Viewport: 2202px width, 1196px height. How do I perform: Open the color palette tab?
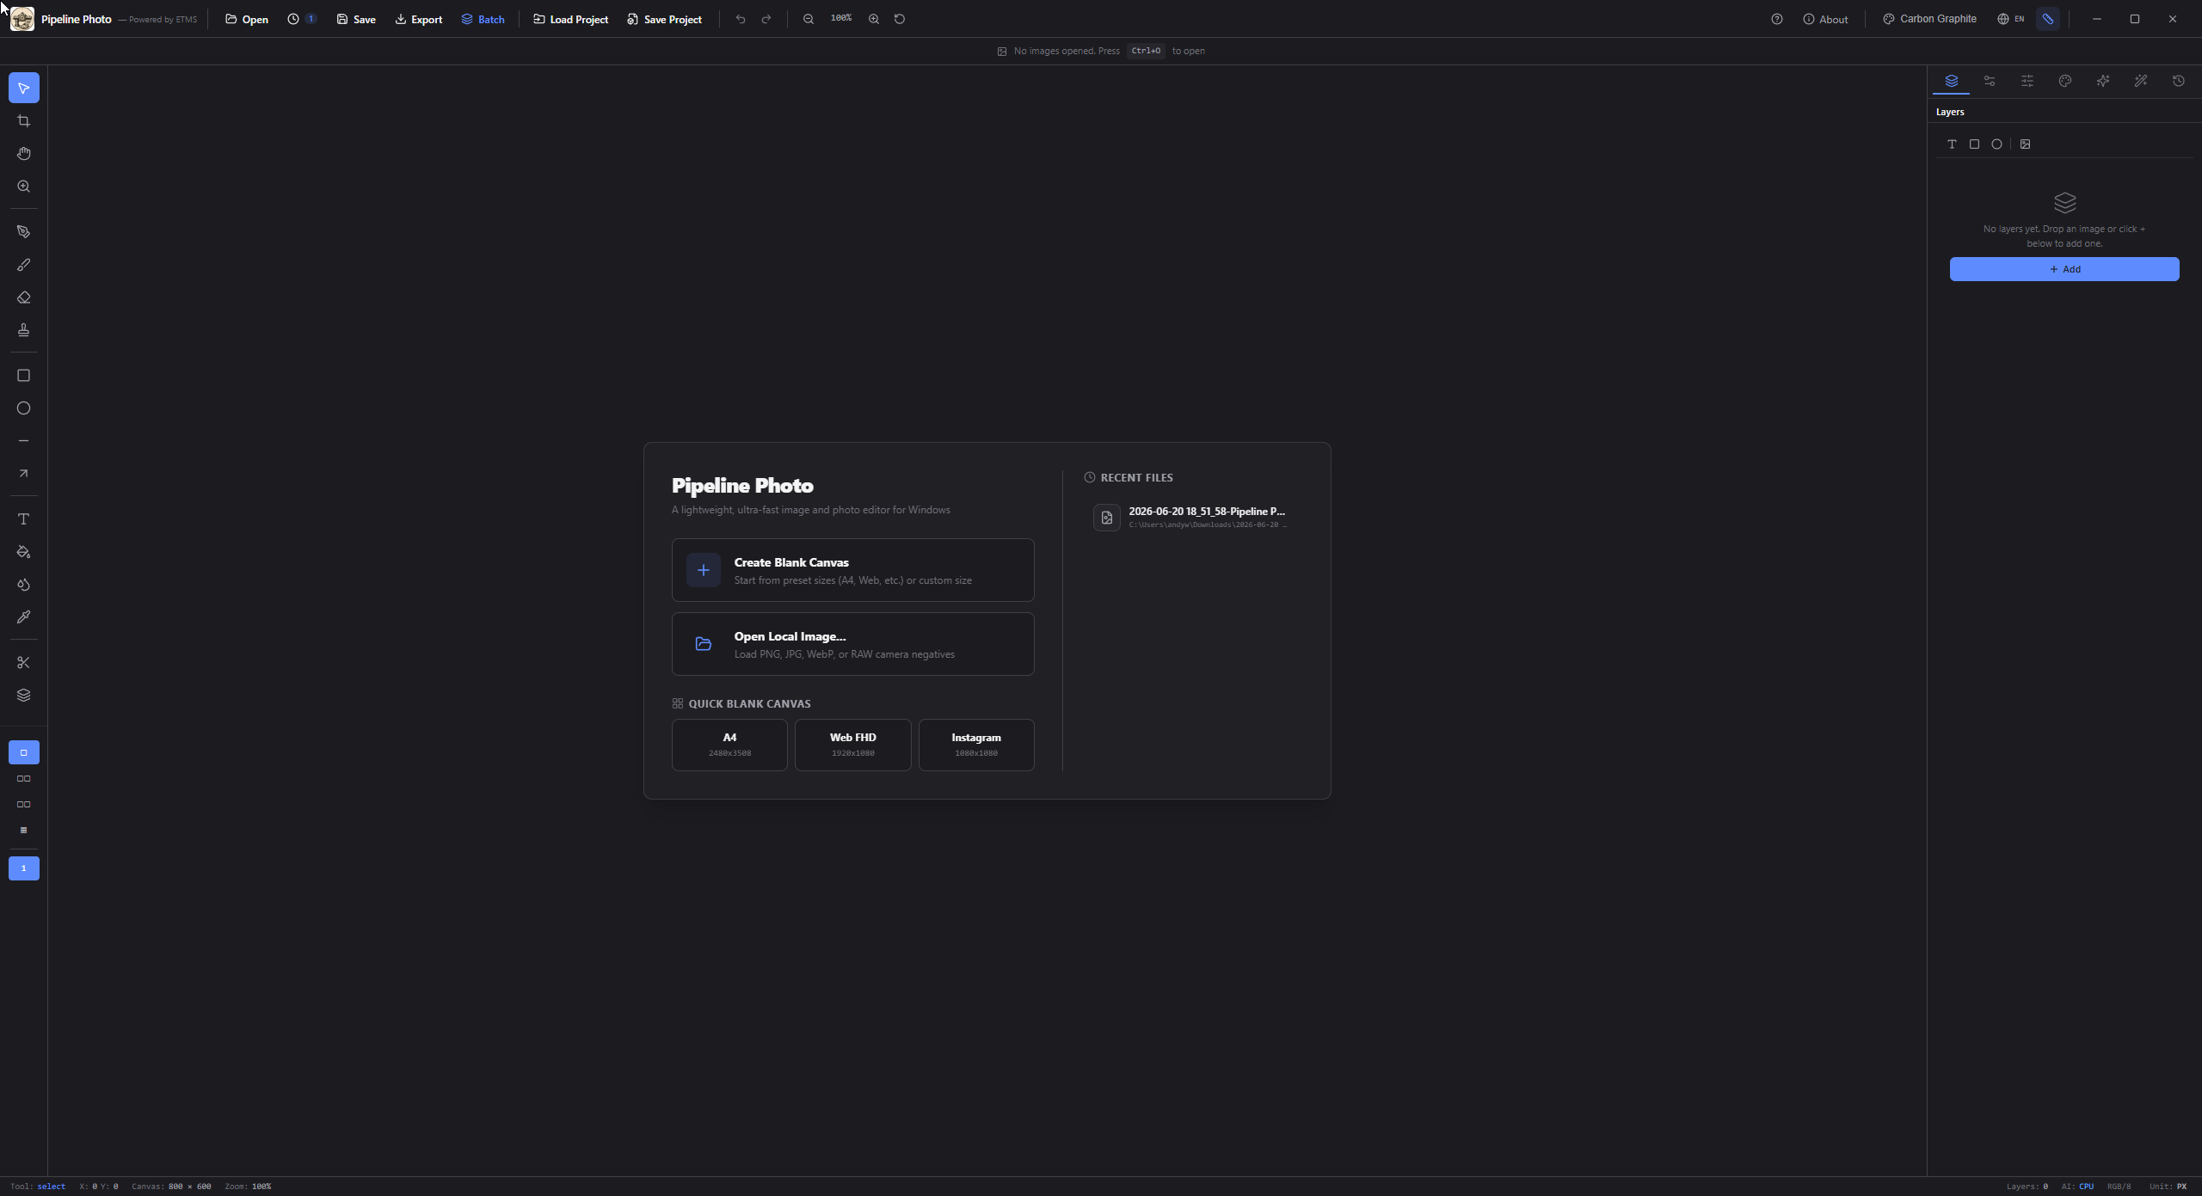tap(2064, 81)
